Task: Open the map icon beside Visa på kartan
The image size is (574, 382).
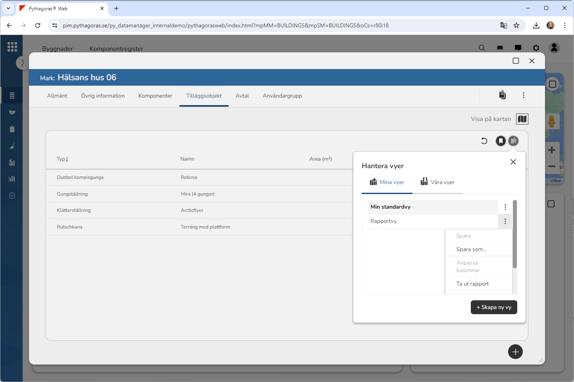Action: click(x=522, y=119)
